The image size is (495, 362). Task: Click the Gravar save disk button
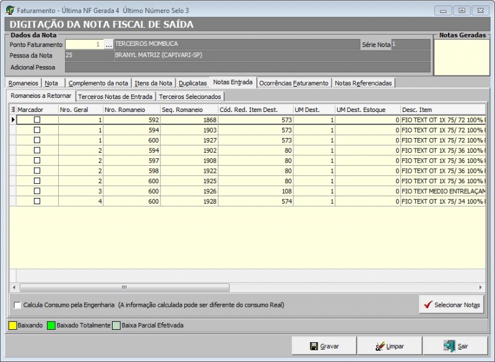324,346
